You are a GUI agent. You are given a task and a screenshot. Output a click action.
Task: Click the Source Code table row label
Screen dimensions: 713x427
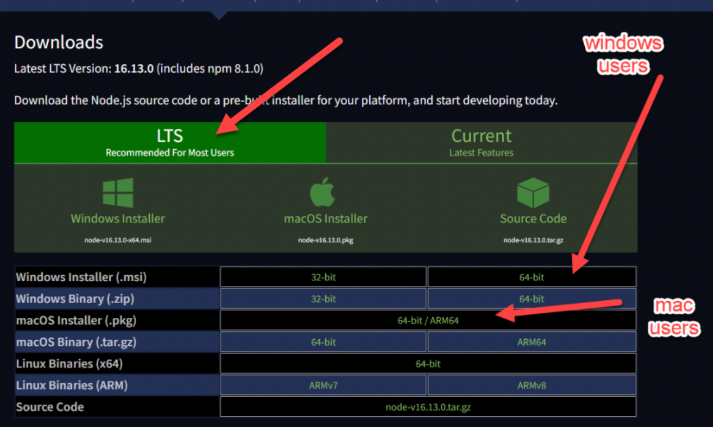50,407
